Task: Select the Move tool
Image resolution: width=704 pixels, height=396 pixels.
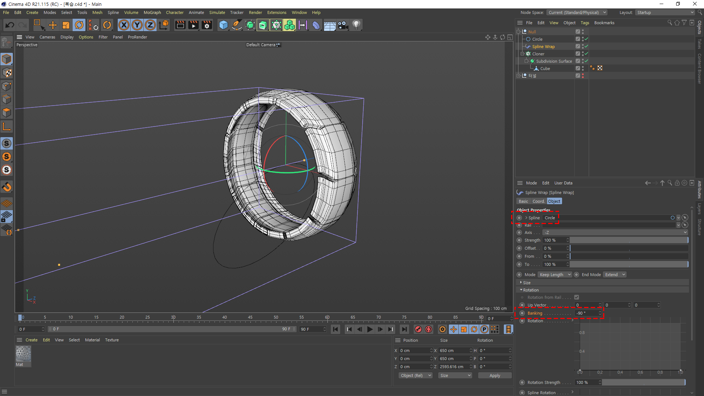Action: click(53, 25)
